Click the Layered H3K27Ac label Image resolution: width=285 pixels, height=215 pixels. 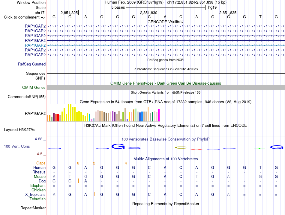coord(19,130)
